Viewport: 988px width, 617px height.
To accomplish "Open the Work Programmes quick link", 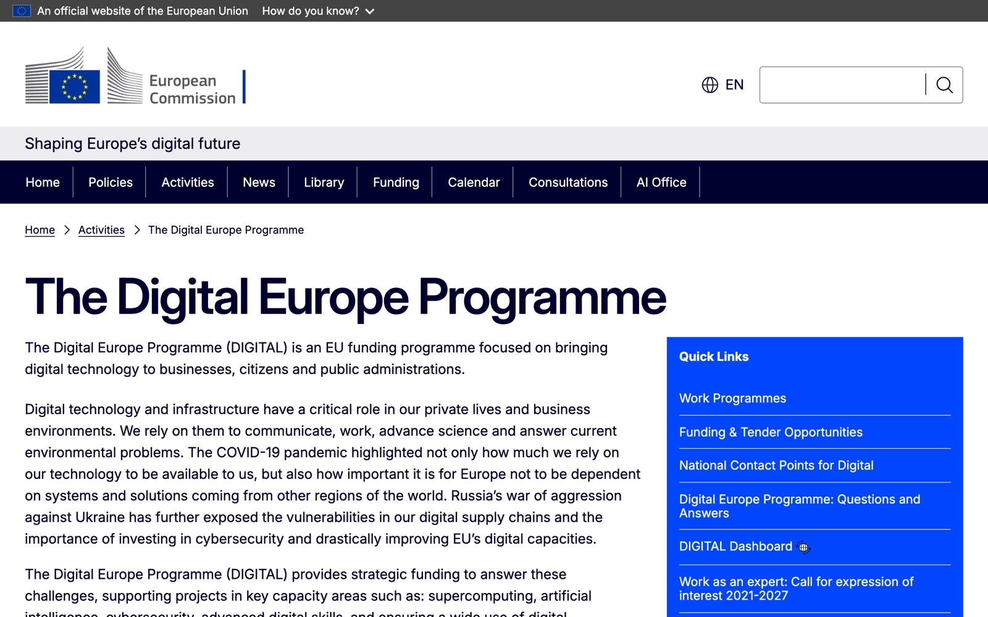I will point(732,399).
